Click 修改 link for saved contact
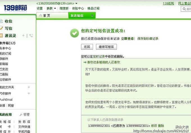Viewport: 191px width, 133px height. coord(154,126)
